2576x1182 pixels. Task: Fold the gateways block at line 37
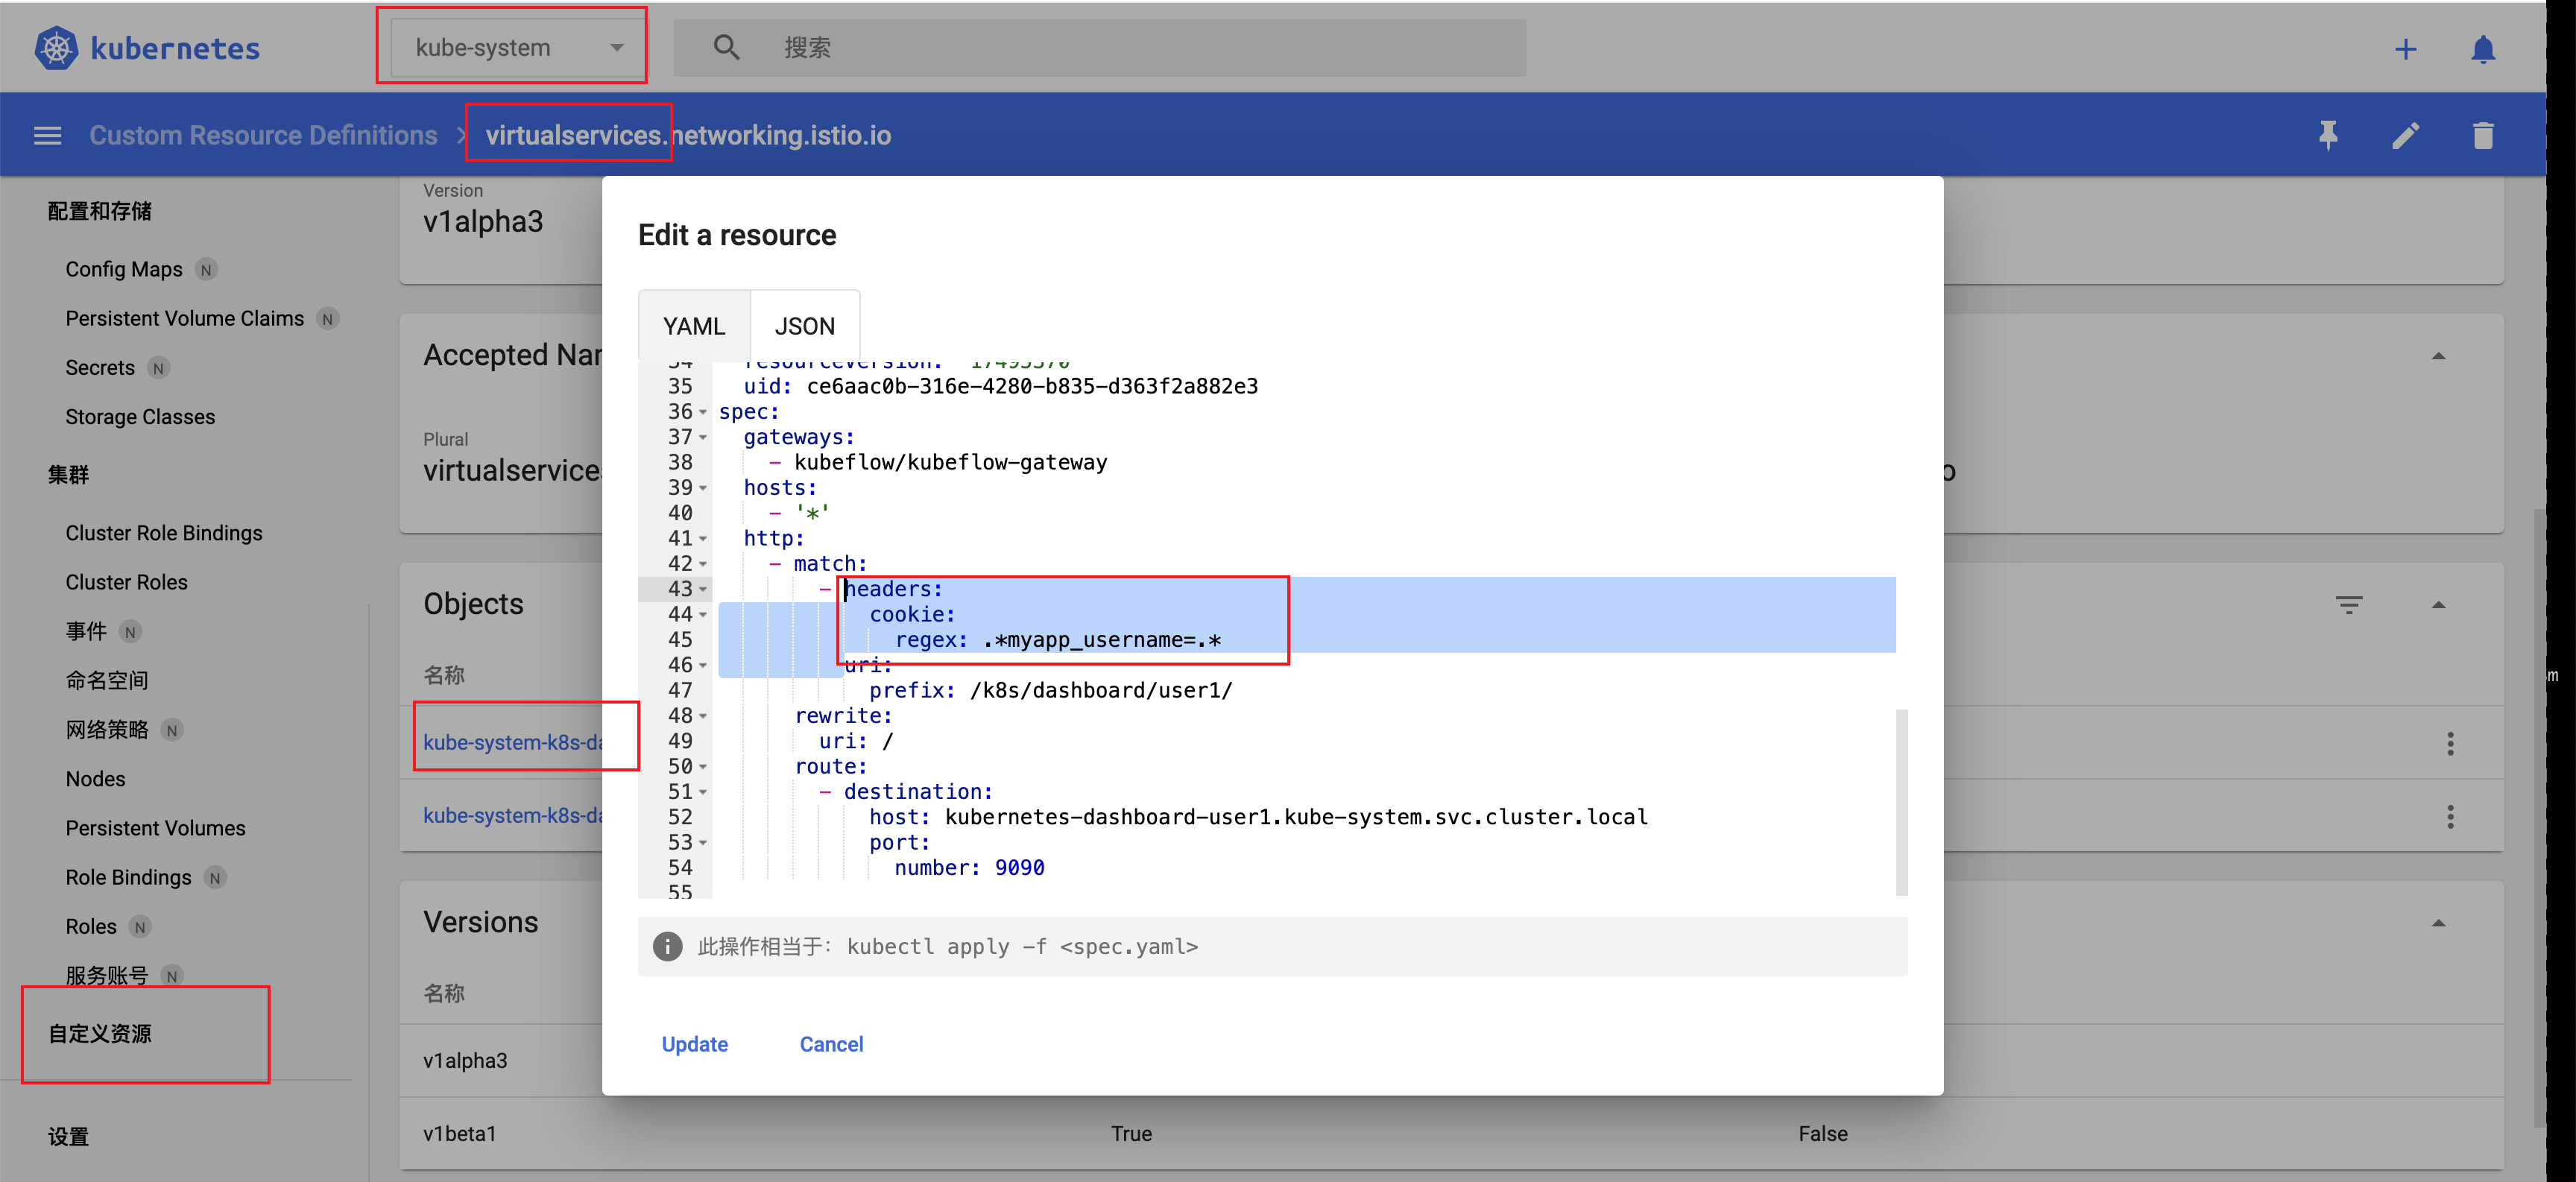(x=703, y=437)
